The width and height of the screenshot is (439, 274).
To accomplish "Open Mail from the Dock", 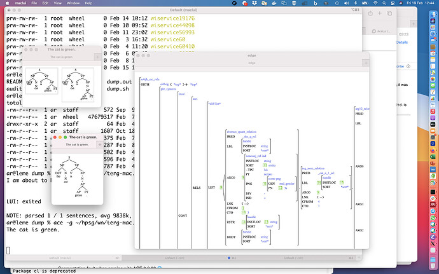I will pyautogui.click(x=433, y=40).
